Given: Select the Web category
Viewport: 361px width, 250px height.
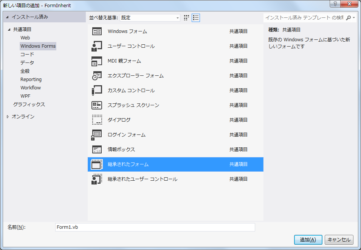Looking at the screenshot, I should pos(25,38).
